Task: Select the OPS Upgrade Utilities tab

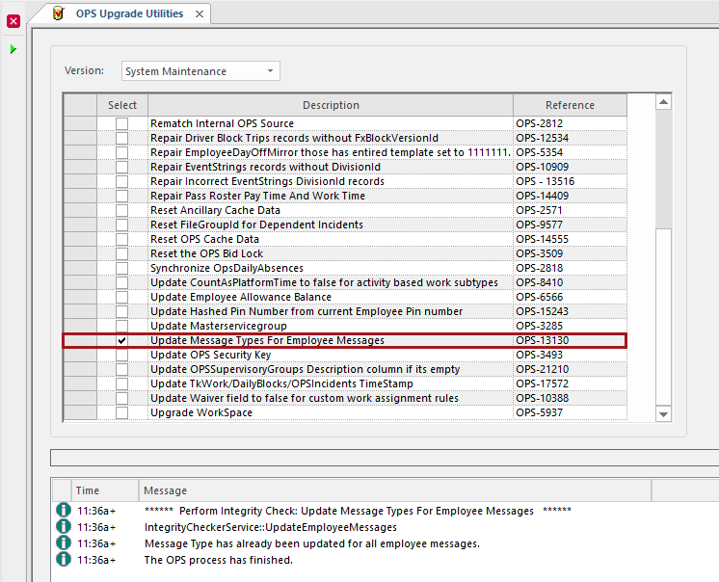Action: pos(129,13)
